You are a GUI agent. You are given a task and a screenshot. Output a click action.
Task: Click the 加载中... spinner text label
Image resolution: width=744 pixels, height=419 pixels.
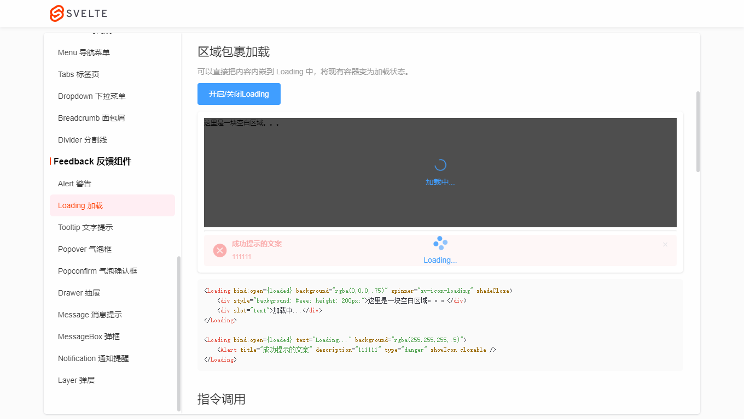tap(440, 181)
